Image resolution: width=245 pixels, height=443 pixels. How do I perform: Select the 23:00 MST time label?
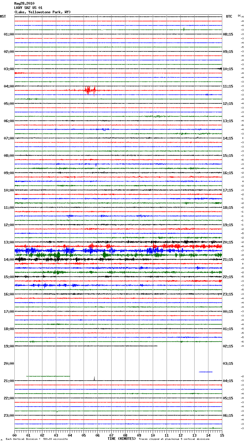(x=9, y=416)
